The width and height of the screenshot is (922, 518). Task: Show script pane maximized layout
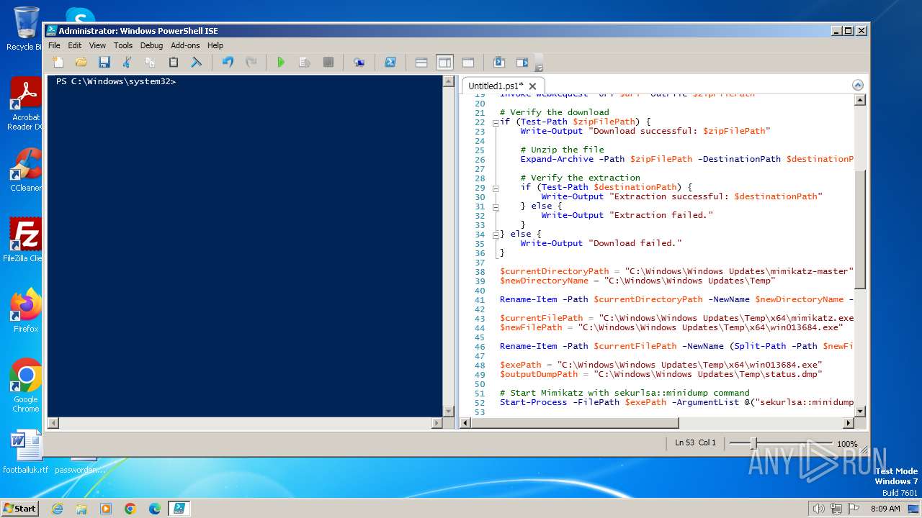pos(467,63)
